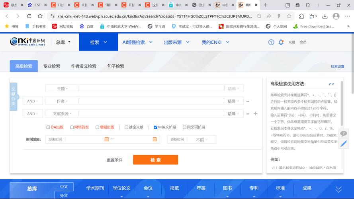Select 学位论文 database tab
Viewport: 354px width, 199px height.
pyautogui.click(x=121, y=188)
